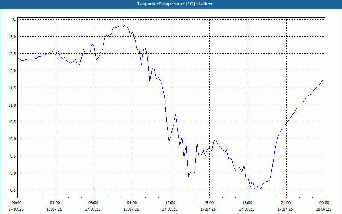Click the 18:00 time label
The height and width of the screenshot is (214, 342).
[x=248, y=203]
